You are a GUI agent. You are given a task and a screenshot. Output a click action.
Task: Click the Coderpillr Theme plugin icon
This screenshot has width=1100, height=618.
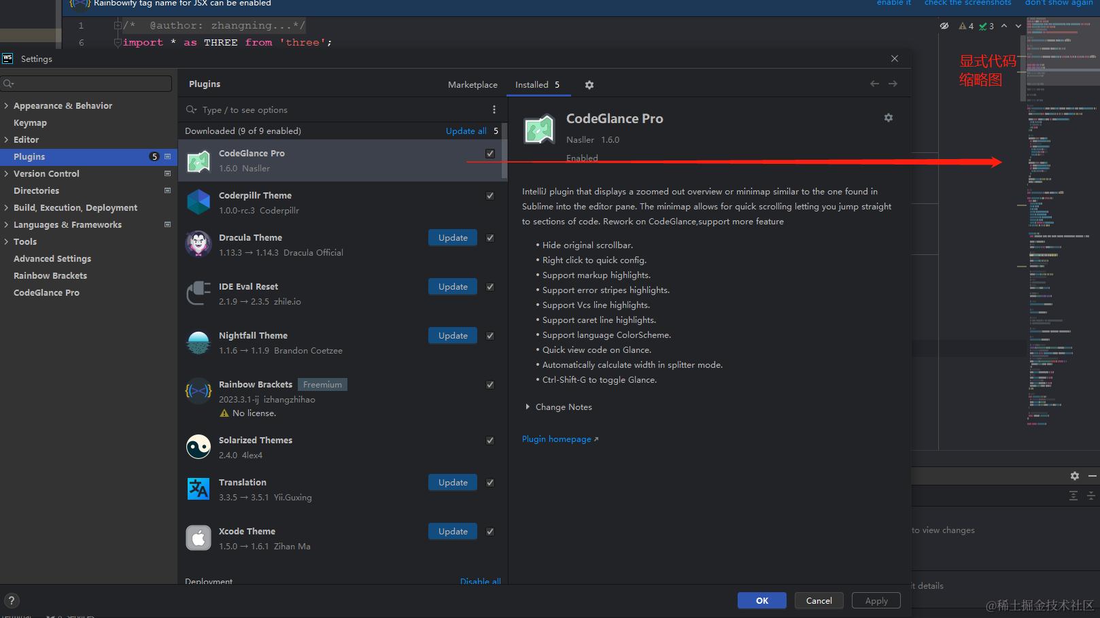[199, 203]
